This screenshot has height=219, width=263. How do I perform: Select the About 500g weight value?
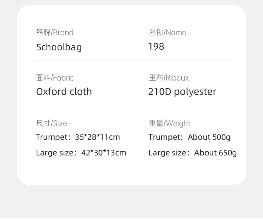(x=209, y=137)
